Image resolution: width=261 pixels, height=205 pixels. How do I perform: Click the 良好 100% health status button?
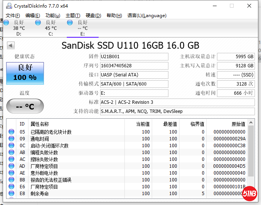[x=25, y=73]
